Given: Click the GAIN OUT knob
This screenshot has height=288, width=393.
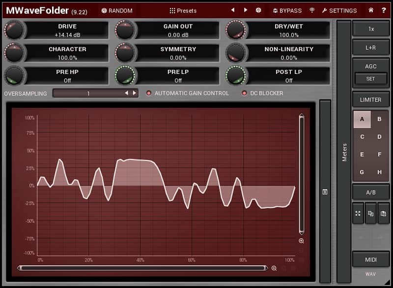Looking at the screenshot, I should click(x=125, y=30).
